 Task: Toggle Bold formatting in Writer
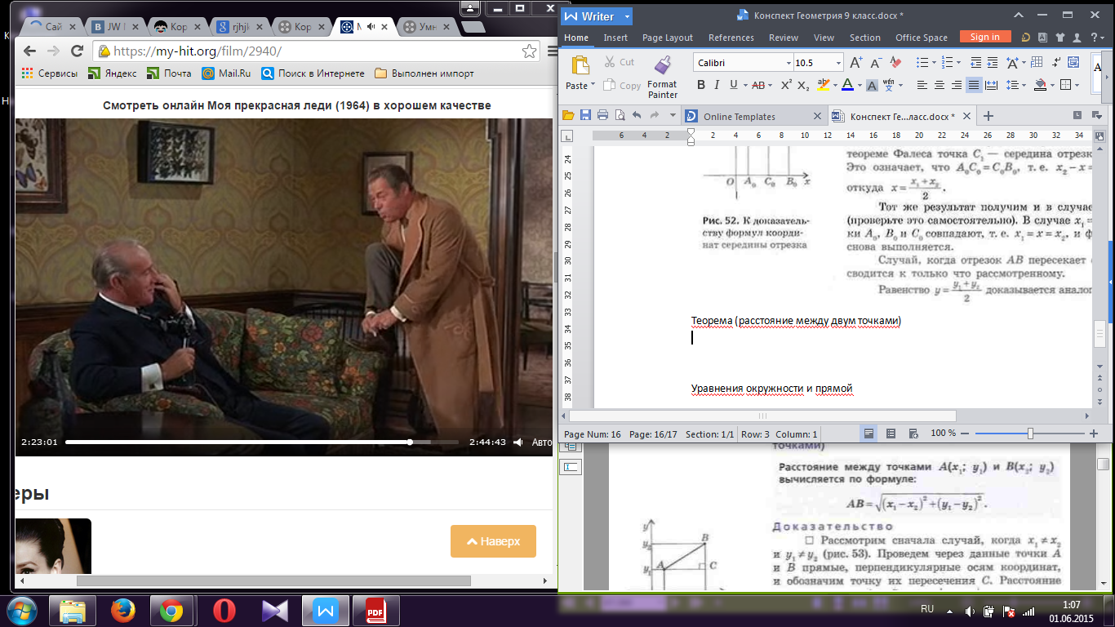pyautogui.click(x=701, y=85)
